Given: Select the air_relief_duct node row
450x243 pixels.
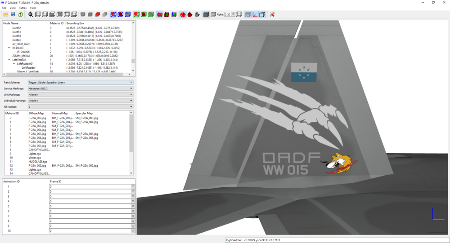Looking at the screenshot, I should [x=67, y=44].
